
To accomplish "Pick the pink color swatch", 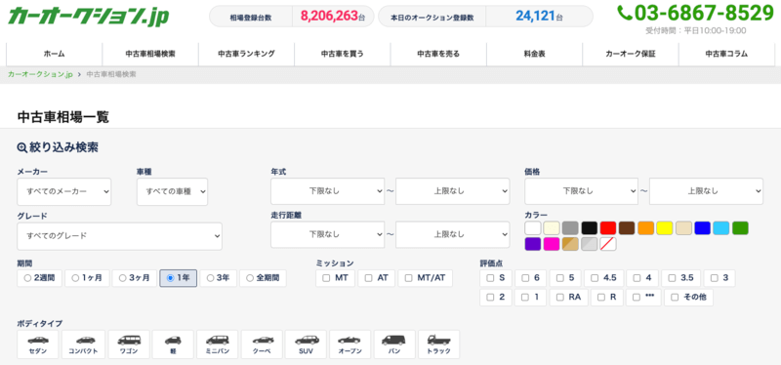I will [552, 244].
